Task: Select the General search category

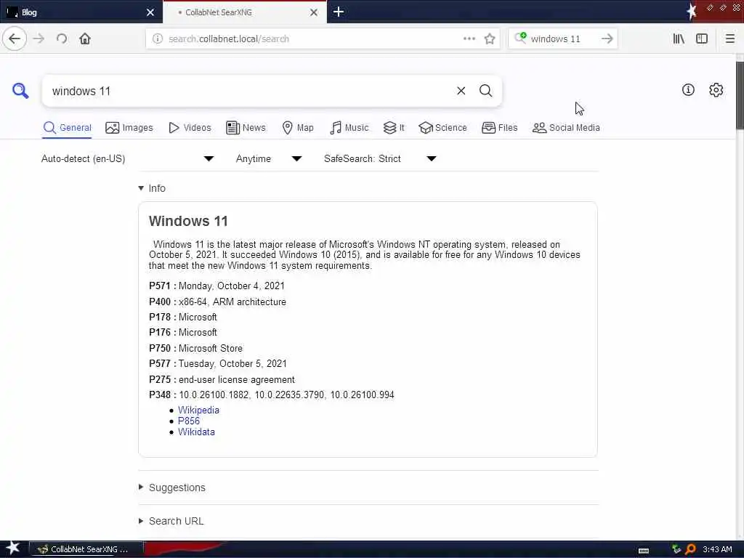Action: click(x=67, y=128)
